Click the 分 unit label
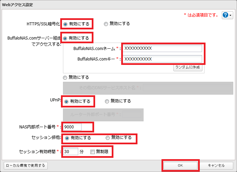Viewport: 237px width, 172px height. pos(82,151)
